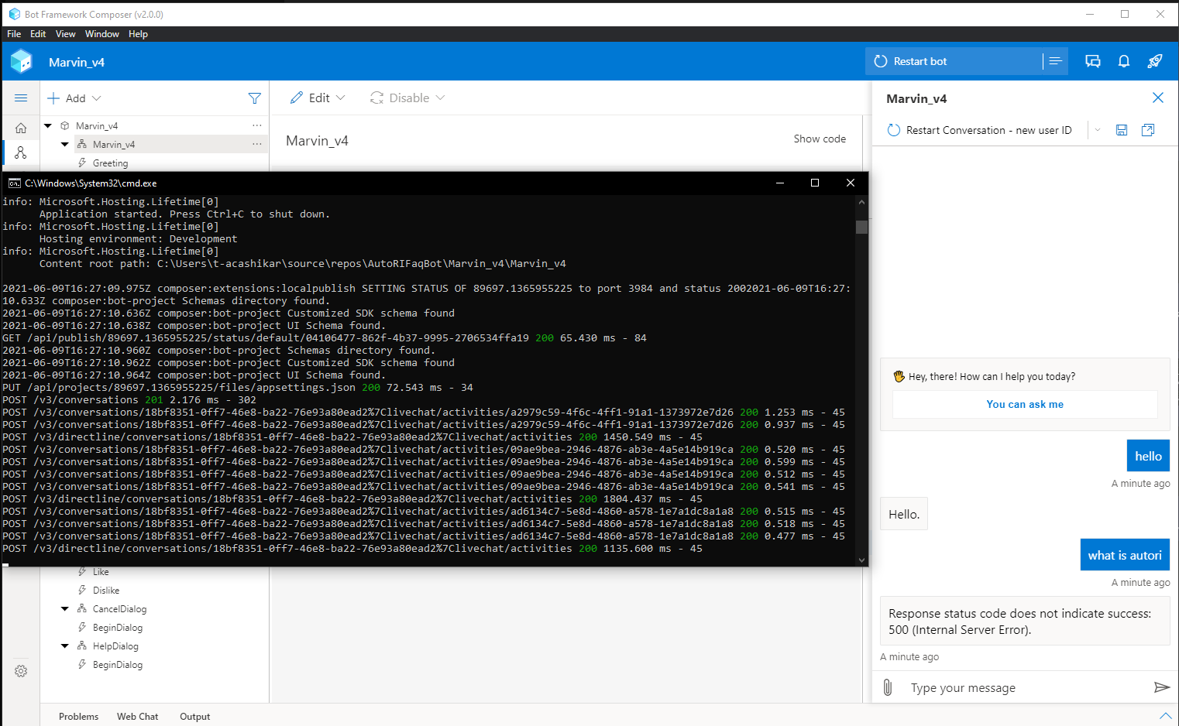Open conversation in Emulator icon
This screenshot has height=726, width=1179.
coord(1148,130)
